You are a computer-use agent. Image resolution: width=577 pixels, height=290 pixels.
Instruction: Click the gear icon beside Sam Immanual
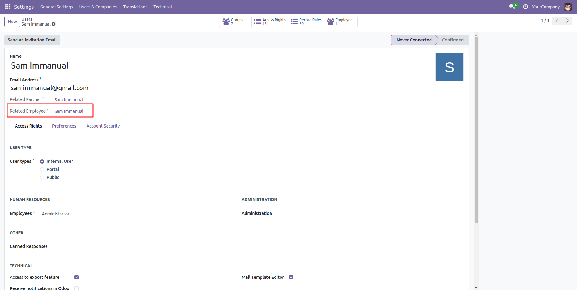point(54,24)
